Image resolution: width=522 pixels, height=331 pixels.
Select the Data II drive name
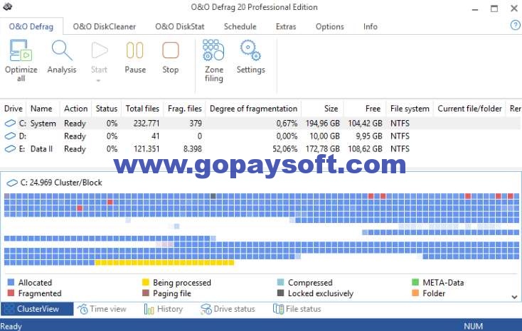[x=42, y=148]
